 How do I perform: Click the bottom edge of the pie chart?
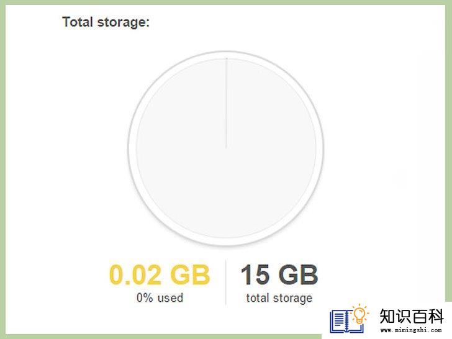226,242
